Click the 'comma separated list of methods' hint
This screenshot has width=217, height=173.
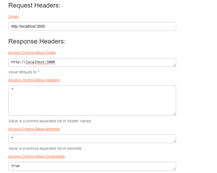45,148
